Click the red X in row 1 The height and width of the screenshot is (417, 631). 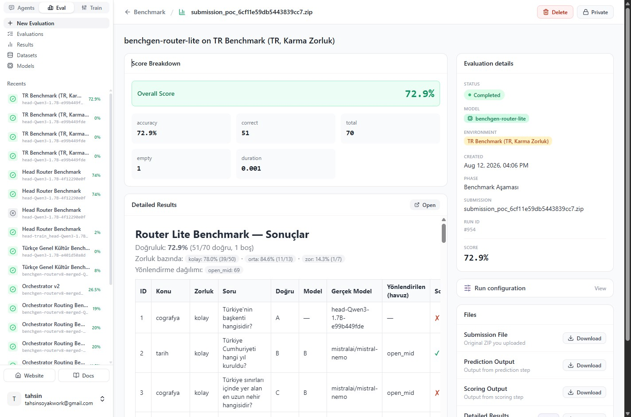(x=437, y=318)
